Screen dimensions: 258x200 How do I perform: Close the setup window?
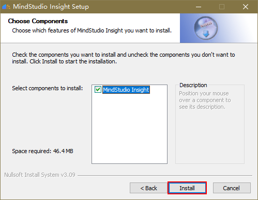[246, 7]
